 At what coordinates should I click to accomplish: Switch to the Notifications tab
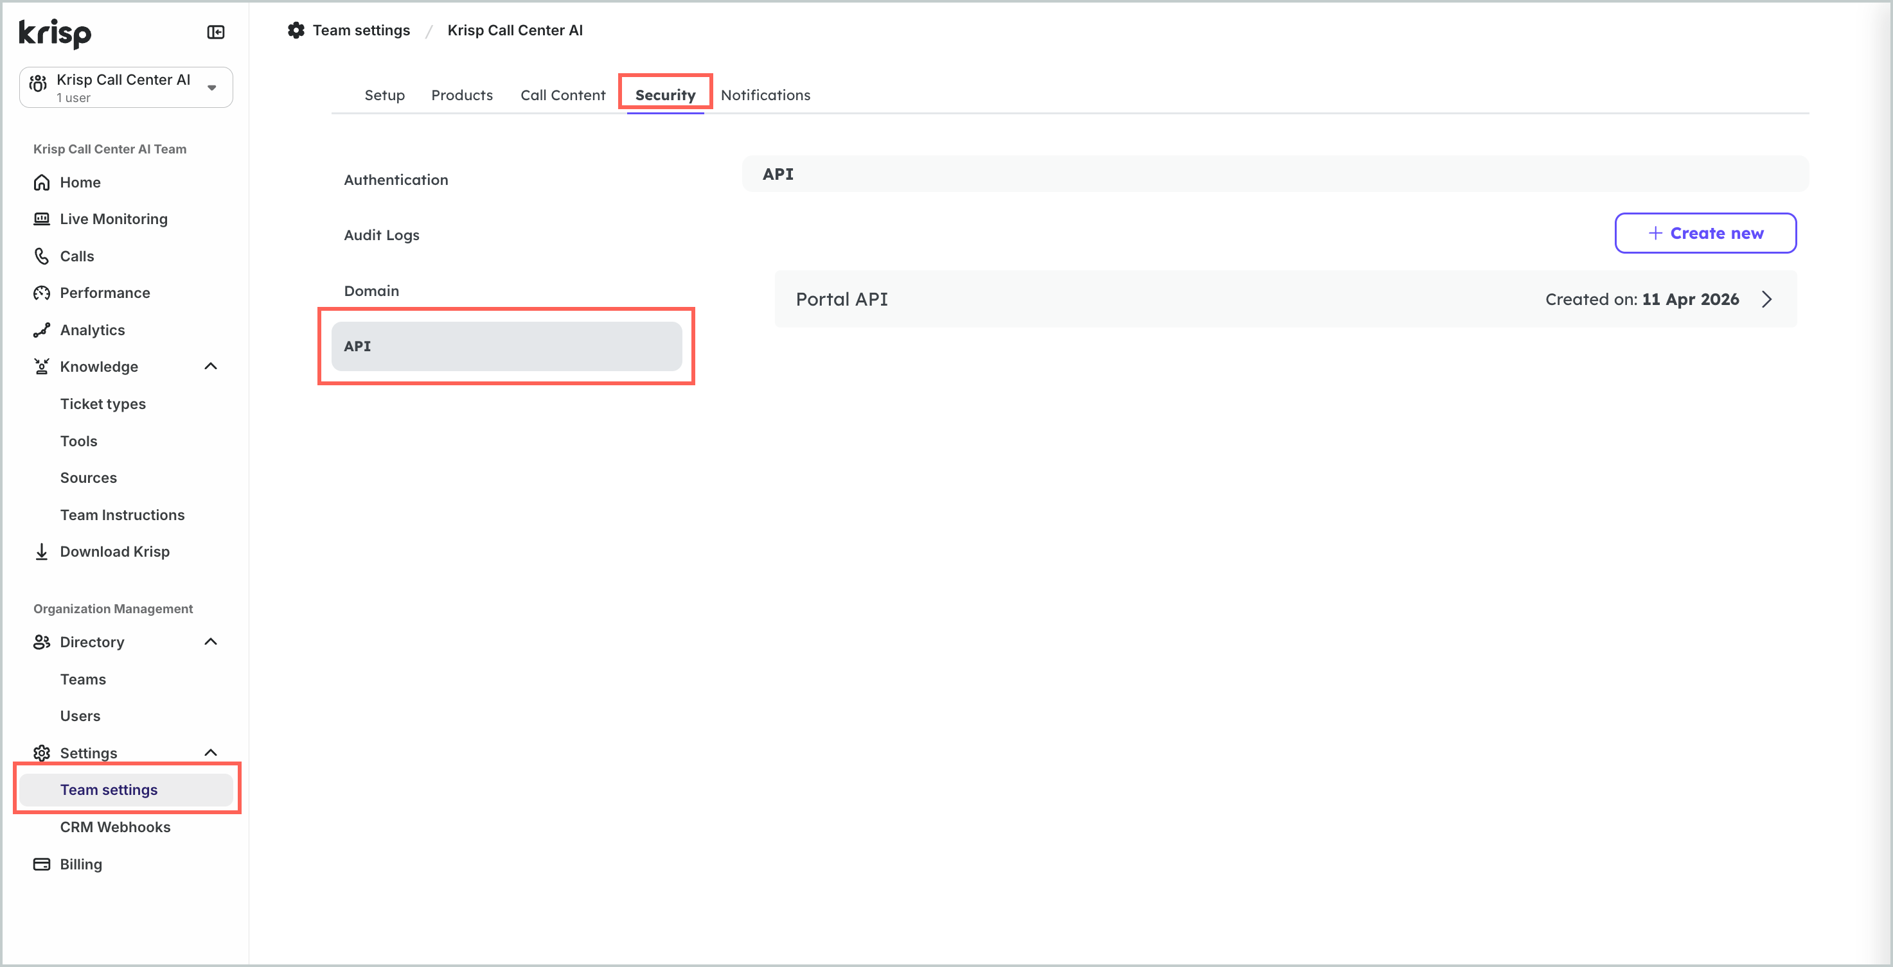tap(765, 96)
